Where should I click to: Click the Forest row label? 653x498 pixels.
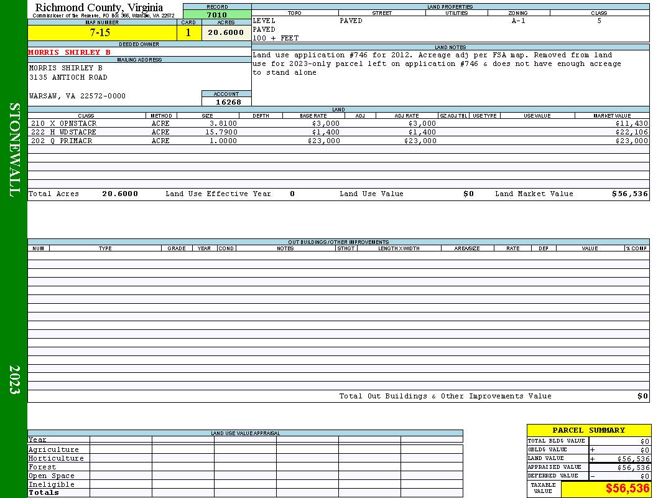click(42, 467)
